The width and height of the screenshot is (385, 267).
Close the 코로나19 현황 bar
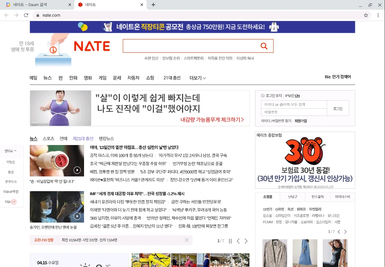point(186,240)
